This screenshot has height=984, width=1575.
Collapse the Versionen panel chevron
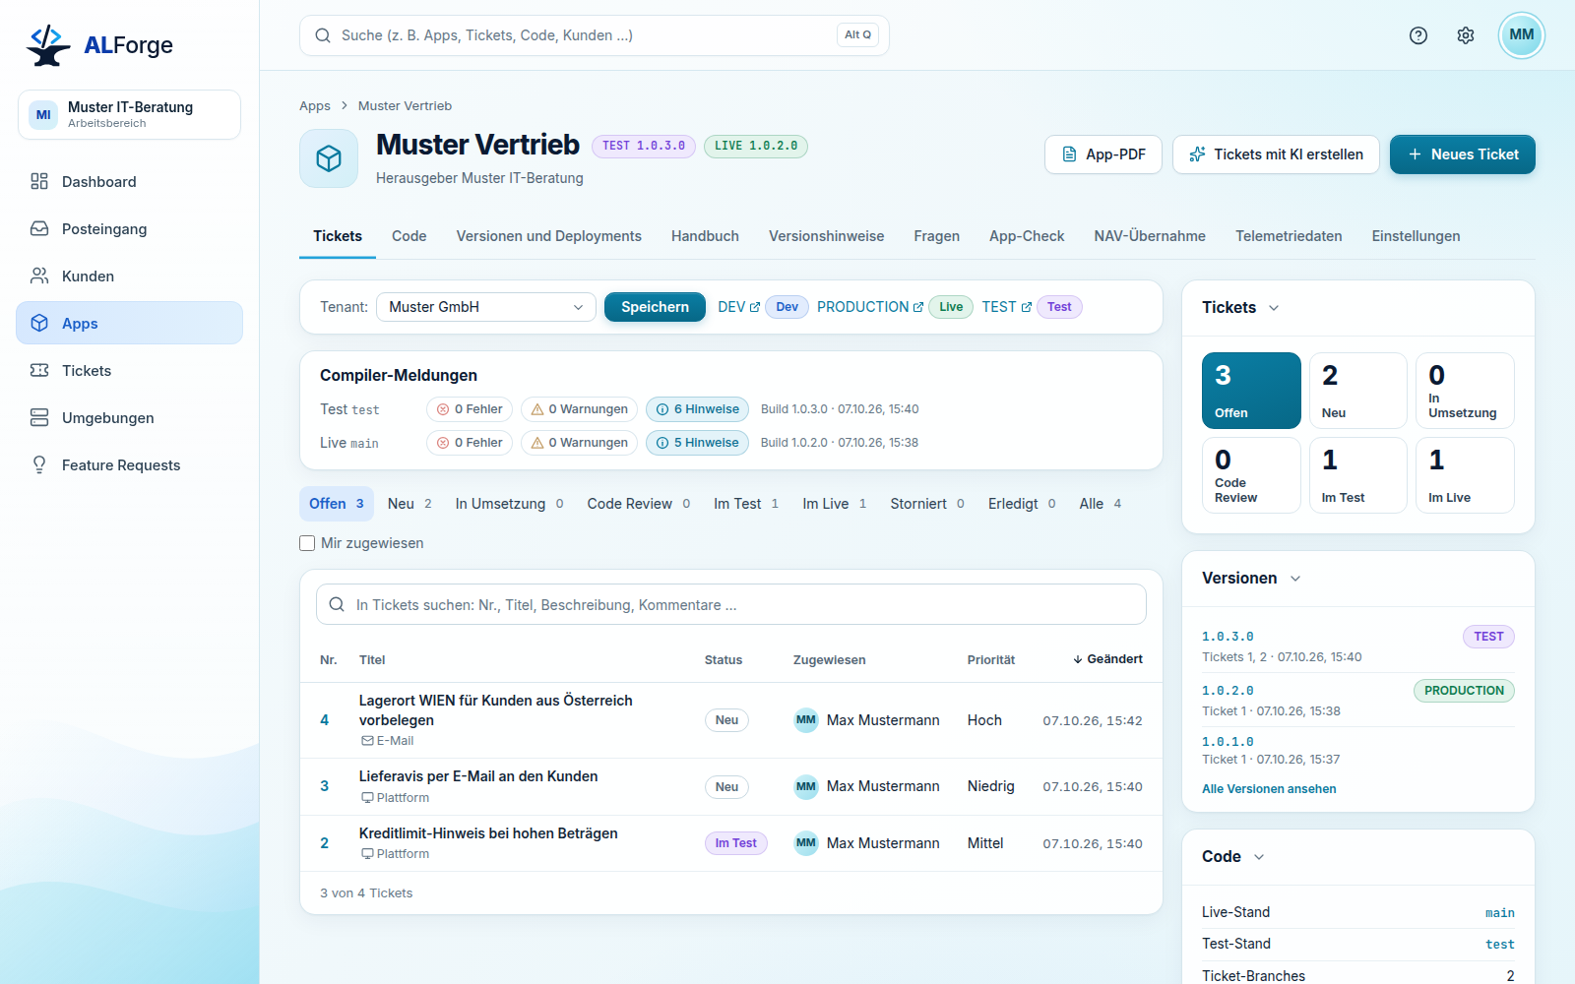(1295, 579)
